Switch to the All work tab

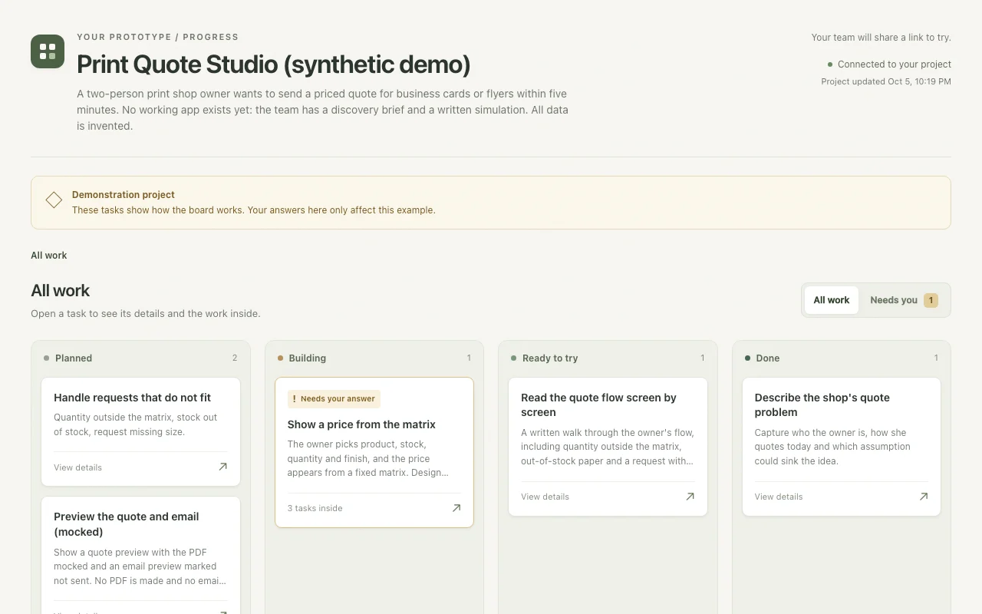point(831,300)
